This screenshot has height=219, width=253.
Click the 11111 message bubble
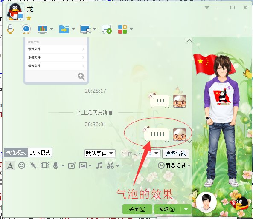tap(157, 134)
